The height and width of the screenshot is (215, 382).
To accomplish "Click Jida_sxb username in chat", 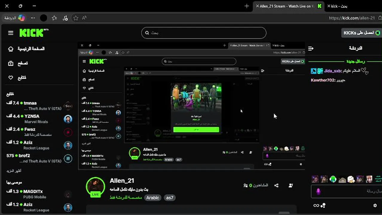I will tap(332, 71).
